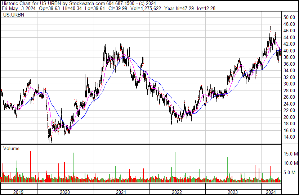Click the 2022 year label on time axis
Viewport: 299px width, 195px height.
(177, 192)
